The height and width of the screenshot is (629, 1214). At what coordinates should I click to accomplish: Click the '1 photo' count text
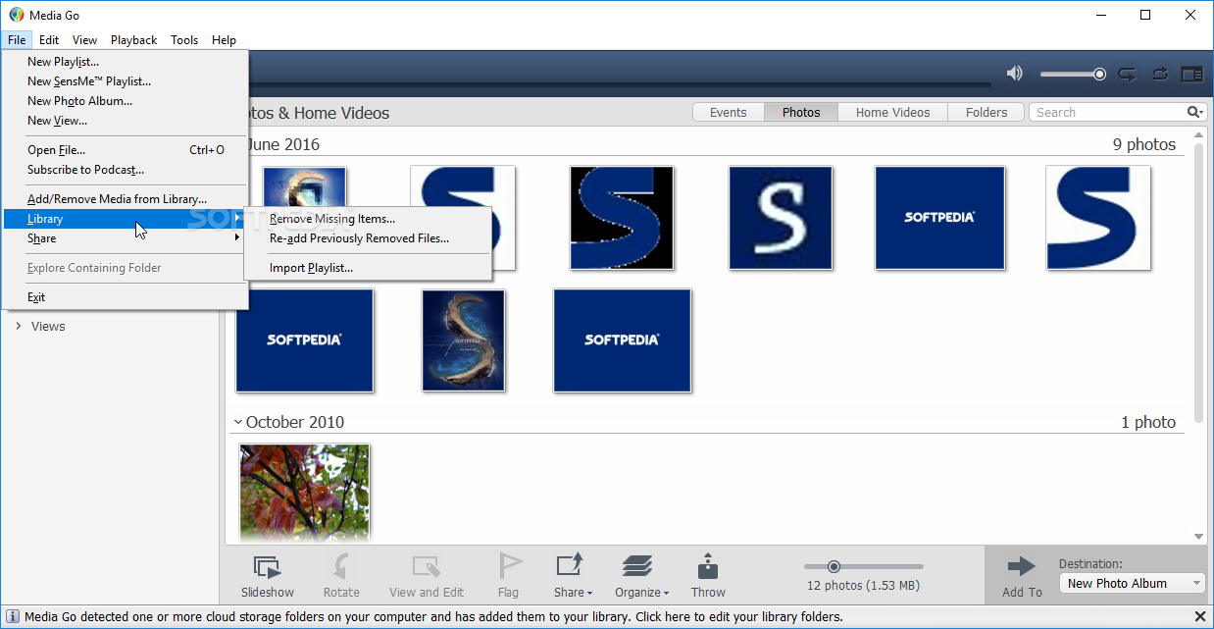1148,422
